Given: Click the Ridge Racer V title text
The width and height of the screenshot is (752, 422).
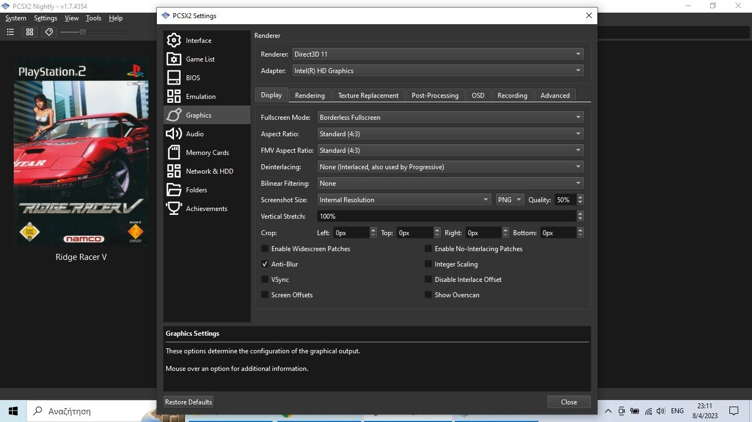Looking at the screenshot, I should (81, 257).
